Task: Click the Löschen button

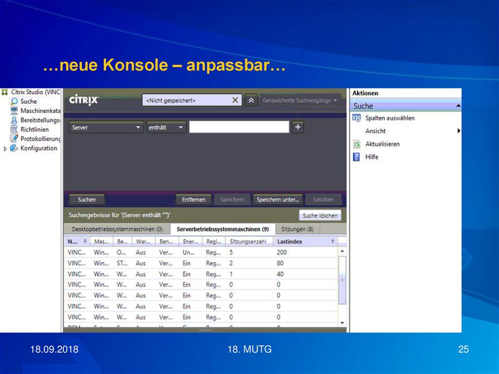Action: [x=324, y=199]
